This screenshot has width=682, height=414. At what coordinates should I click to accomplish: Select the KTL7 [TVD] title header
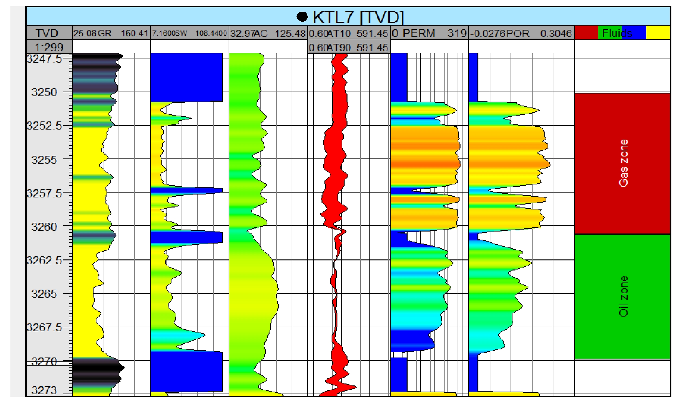[358, 17]
